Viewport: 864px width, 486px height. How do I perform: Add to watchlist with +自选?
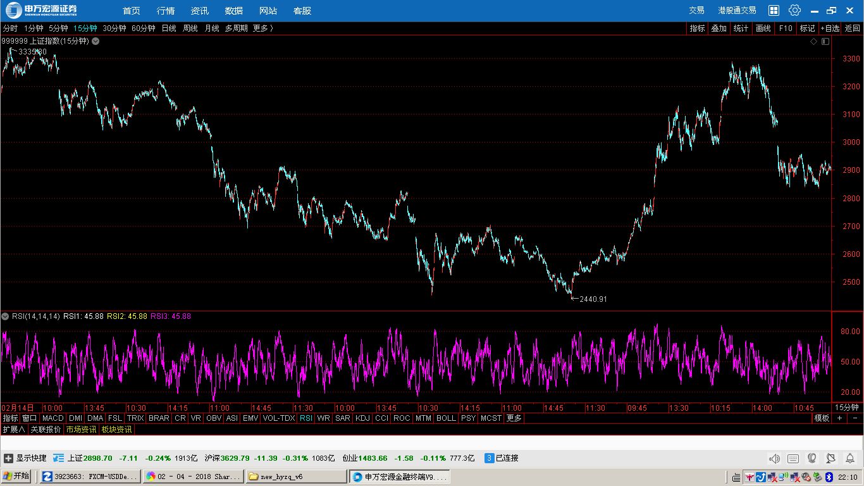coord(830,28)
